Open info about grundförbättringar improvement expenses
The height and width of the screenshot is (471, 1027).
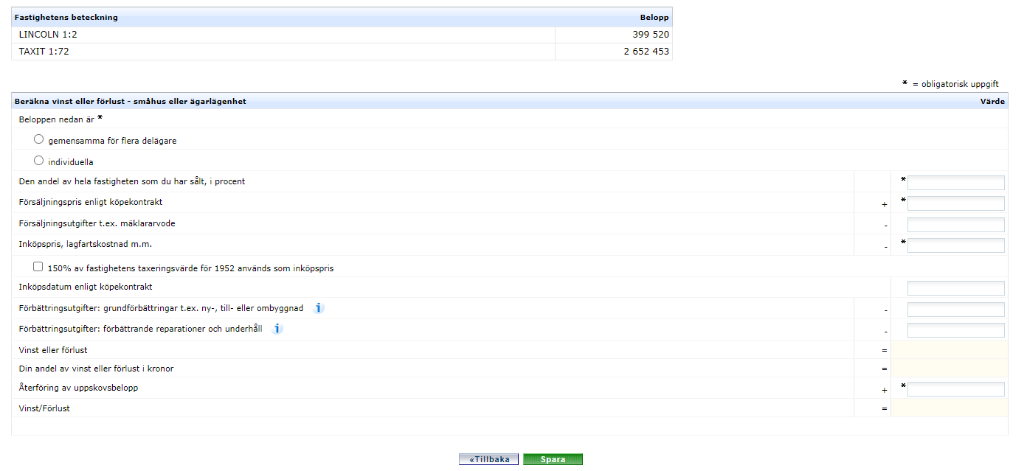click(318, 307)
